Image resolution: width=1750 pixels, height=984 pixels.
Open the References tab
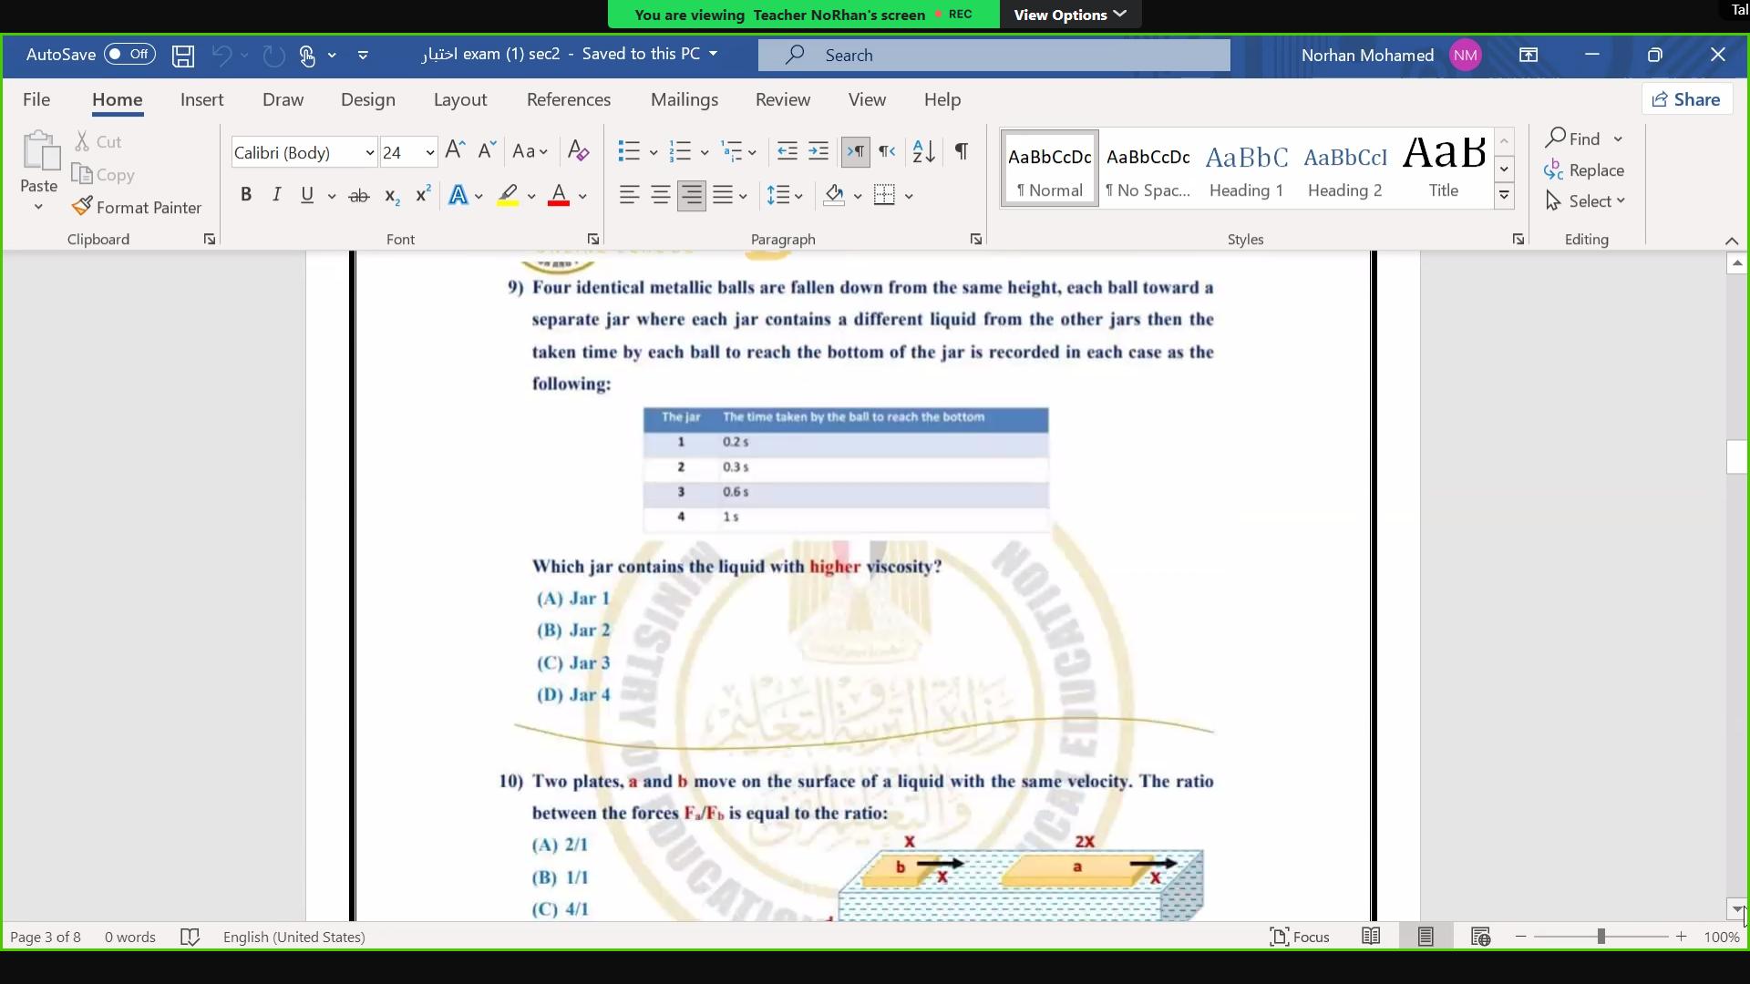(x=569, y=100)
